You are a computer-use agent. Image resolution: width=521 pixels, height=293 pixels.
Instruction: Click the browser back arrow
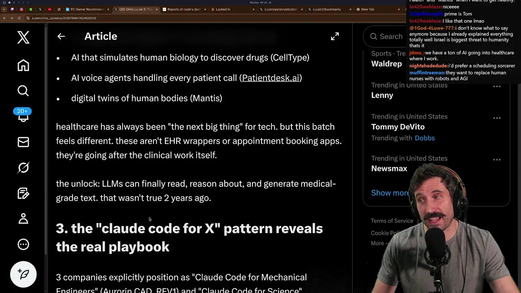pyautogui.click(x=4, y=18)
